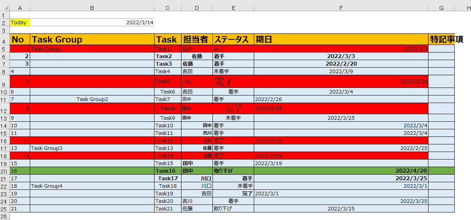Select the yellow Today cell
This screenshot has width=471, height=220.
point(20,23)
